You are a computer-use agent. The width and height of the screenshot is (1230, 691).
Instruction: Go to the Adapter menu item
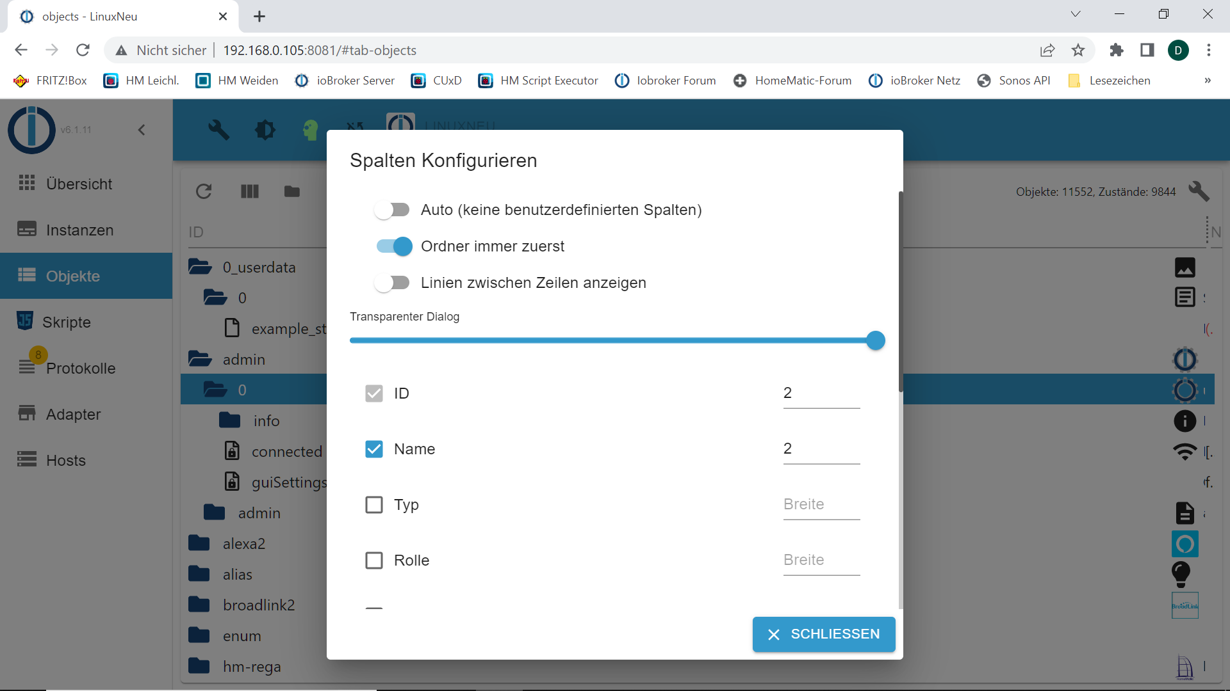coord(73,414)
